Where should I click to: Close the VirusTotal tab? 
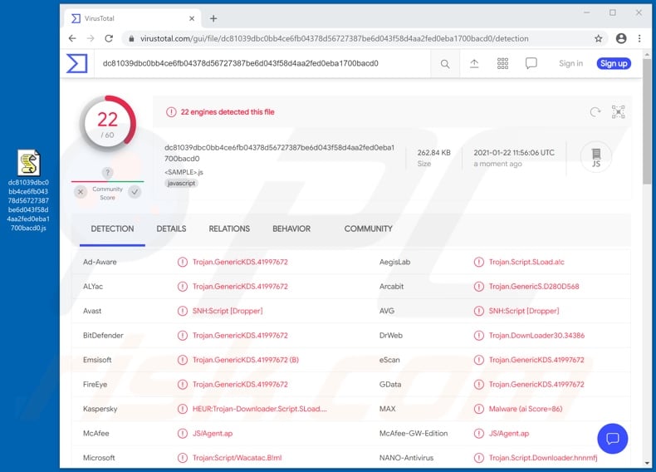pyautogui.click(x=192, y=18)
